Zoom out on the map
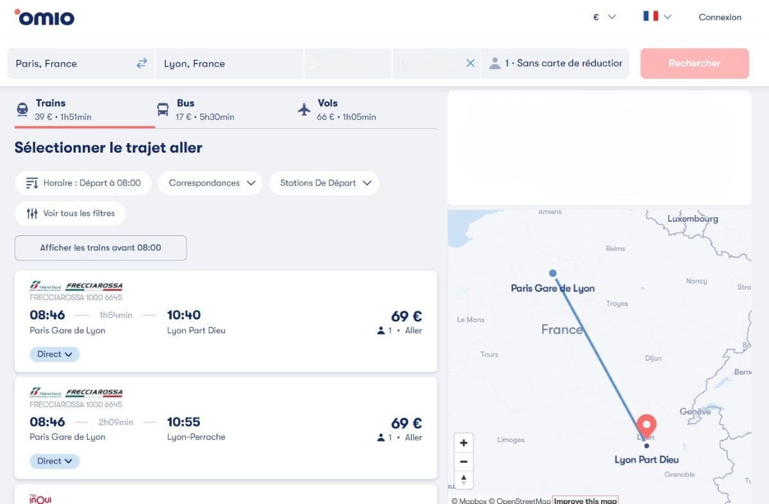The height and width of the screenshot is (504, 769). [x=463, y=462]
